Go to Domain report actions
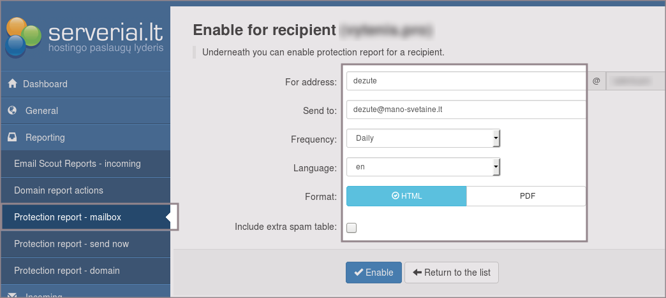Screen dimensions: 666x298 (x=59, y=190)
